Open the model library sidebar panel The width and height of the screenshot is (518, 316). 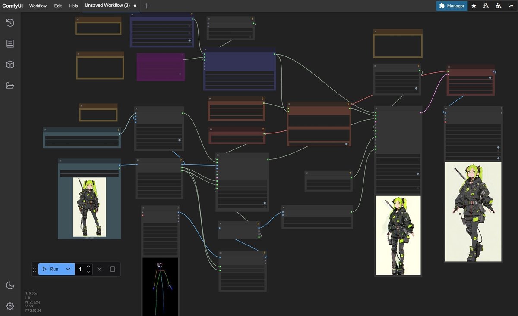[x=10, y=64]
